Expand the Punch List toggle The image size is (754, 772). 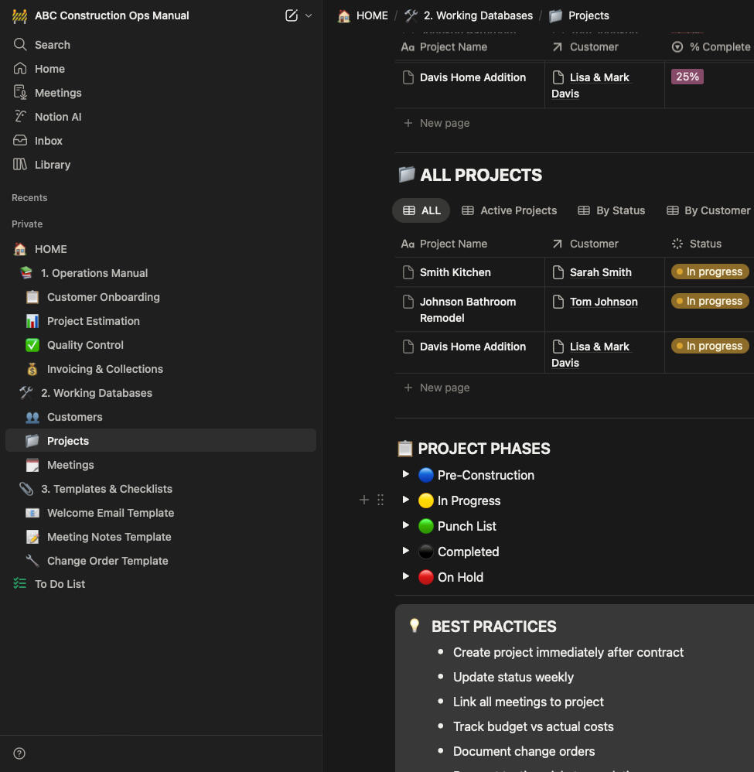pos(406,526)
